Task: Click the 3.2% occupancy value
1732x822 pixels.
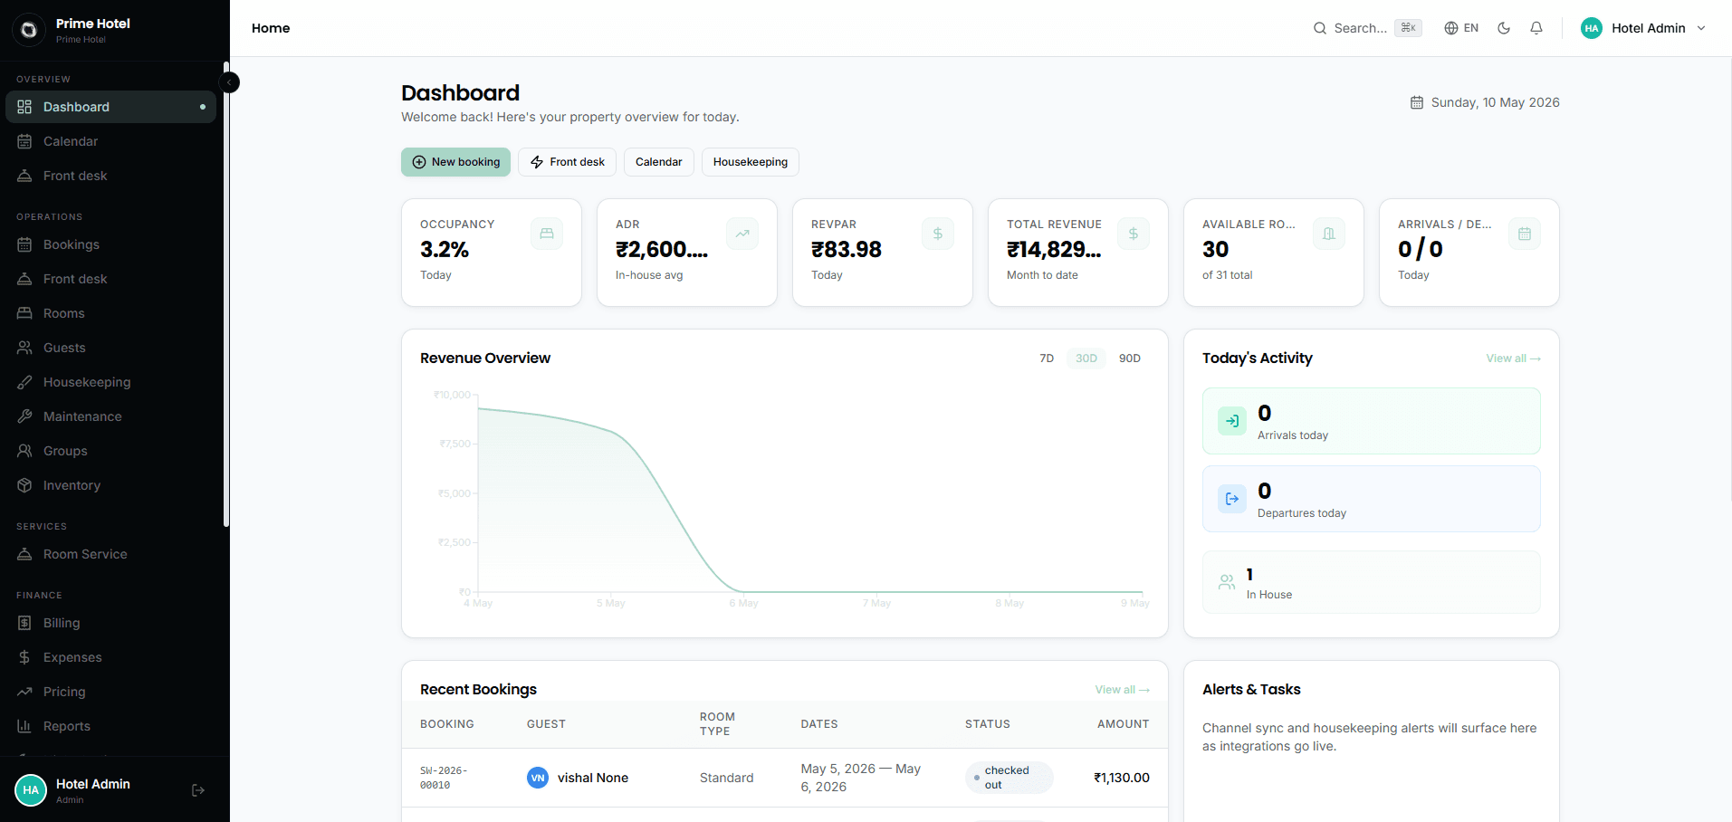Action: click(445, 249)
